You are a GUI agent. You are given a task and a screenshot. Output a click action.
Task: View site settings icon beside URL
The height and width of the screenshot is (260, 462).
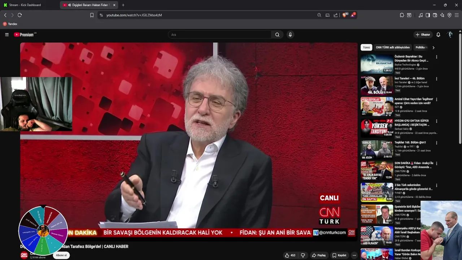click(x=101, y=15)
